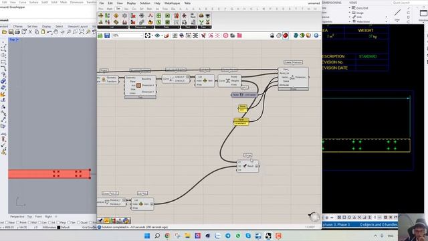The image size is (428, 241).
Task: Open Chrome from the taskbar
Action: point(167,236)
